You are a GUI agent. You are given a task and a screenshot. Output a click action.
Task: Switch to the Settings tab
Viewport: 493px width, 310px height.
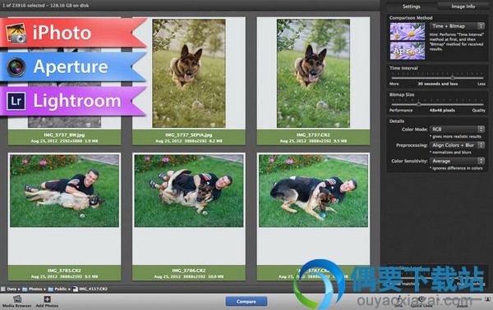(412, 7)
